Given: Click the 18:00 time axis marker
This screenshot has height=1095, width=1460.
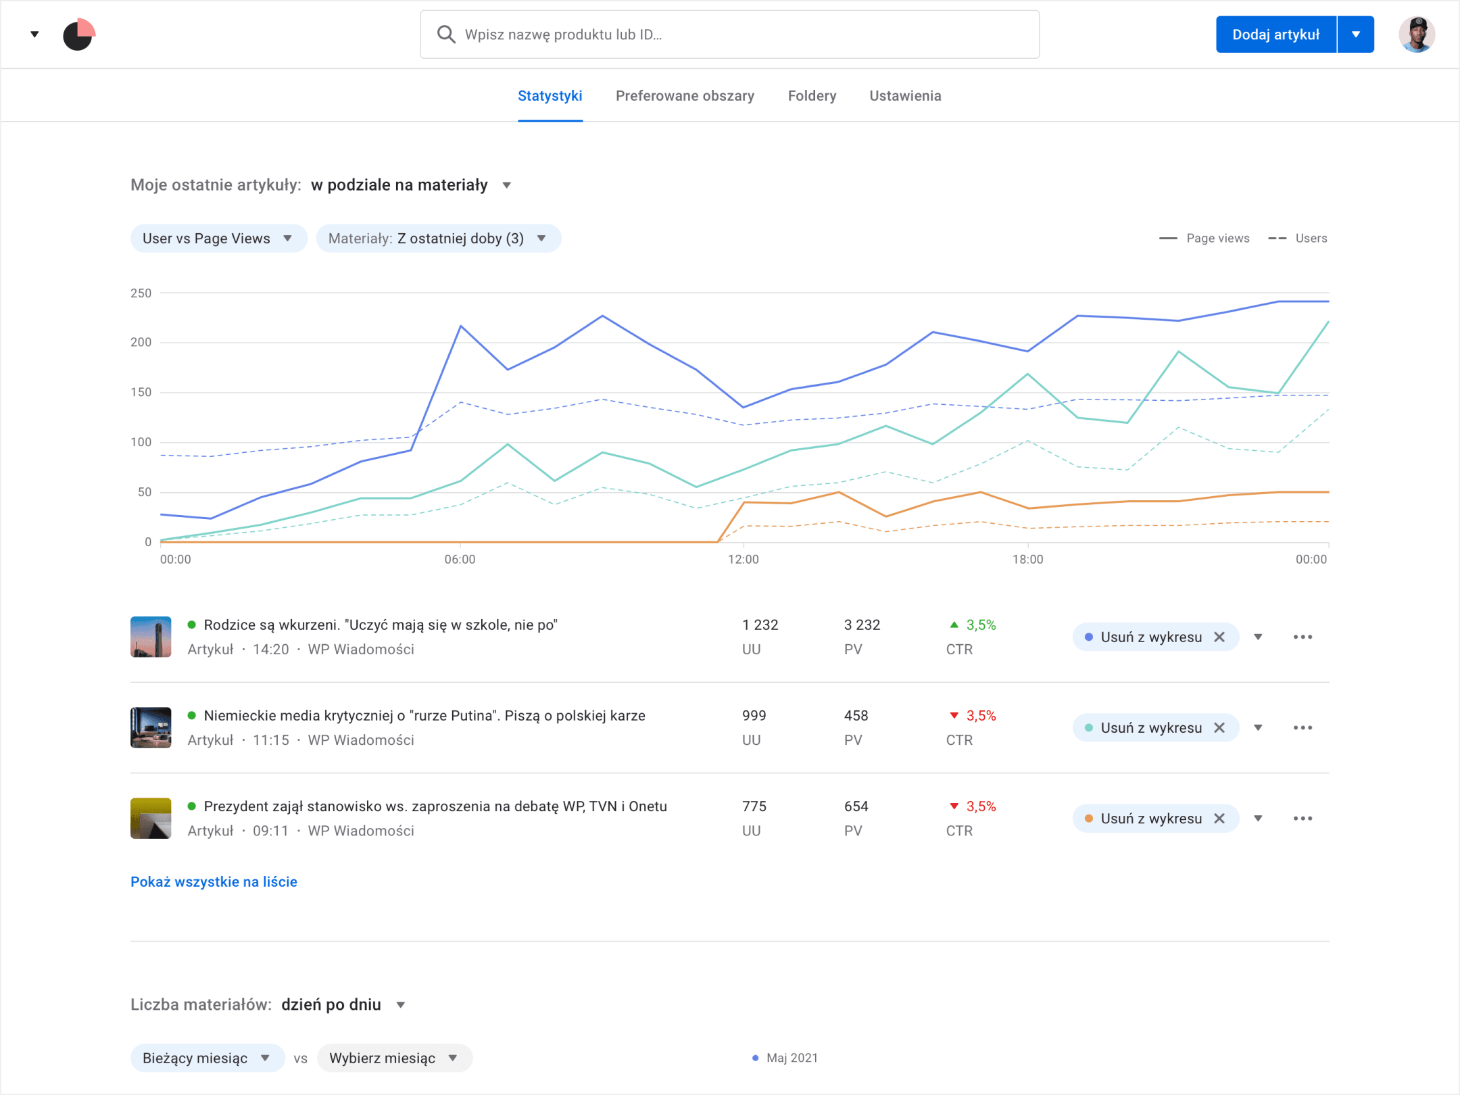Looking at the screenshot, I should pyautogui.click(x=1027, y=560).
